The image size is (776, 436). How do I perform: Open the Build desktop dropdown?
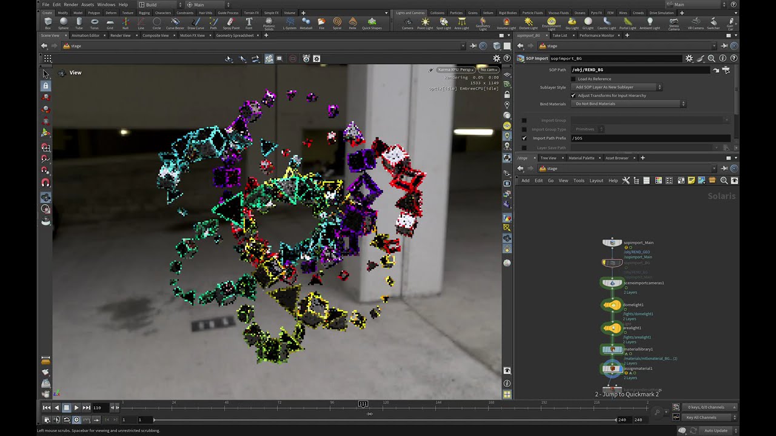(x=160, y=4)
